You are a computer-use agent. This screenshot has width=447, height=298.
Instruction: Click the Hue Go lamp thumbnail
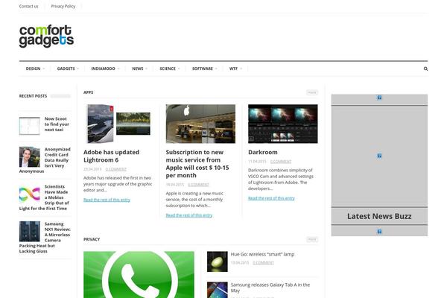(x=218, y=261)
